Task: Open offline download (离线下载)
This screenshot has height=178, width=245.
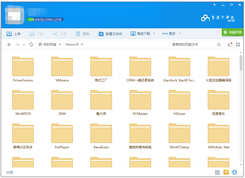Action: [140, 34]
